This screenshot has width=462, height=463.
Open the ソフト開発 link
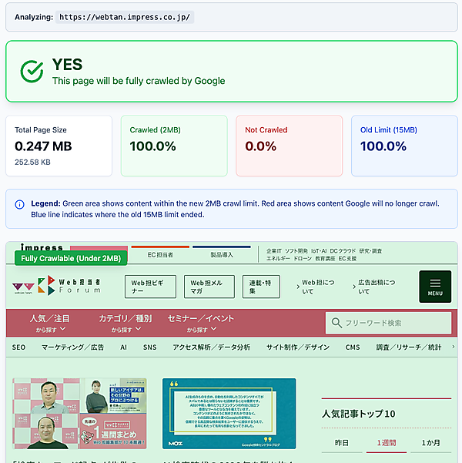[x=296, y=251]
